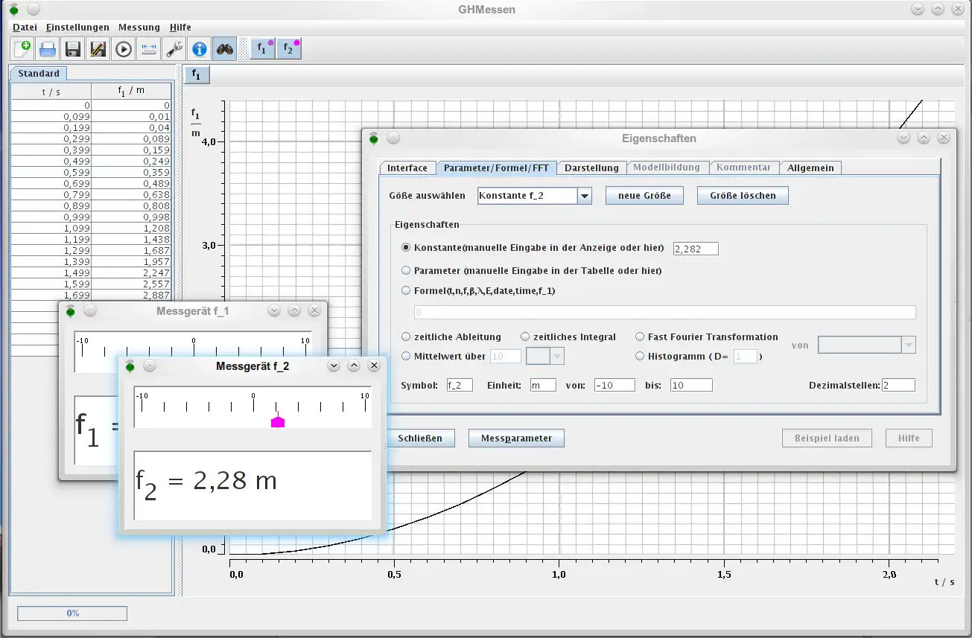The image size is (972, 638).
Task: Click the Dezimalstellen field
Action: [x=899, y=385]
